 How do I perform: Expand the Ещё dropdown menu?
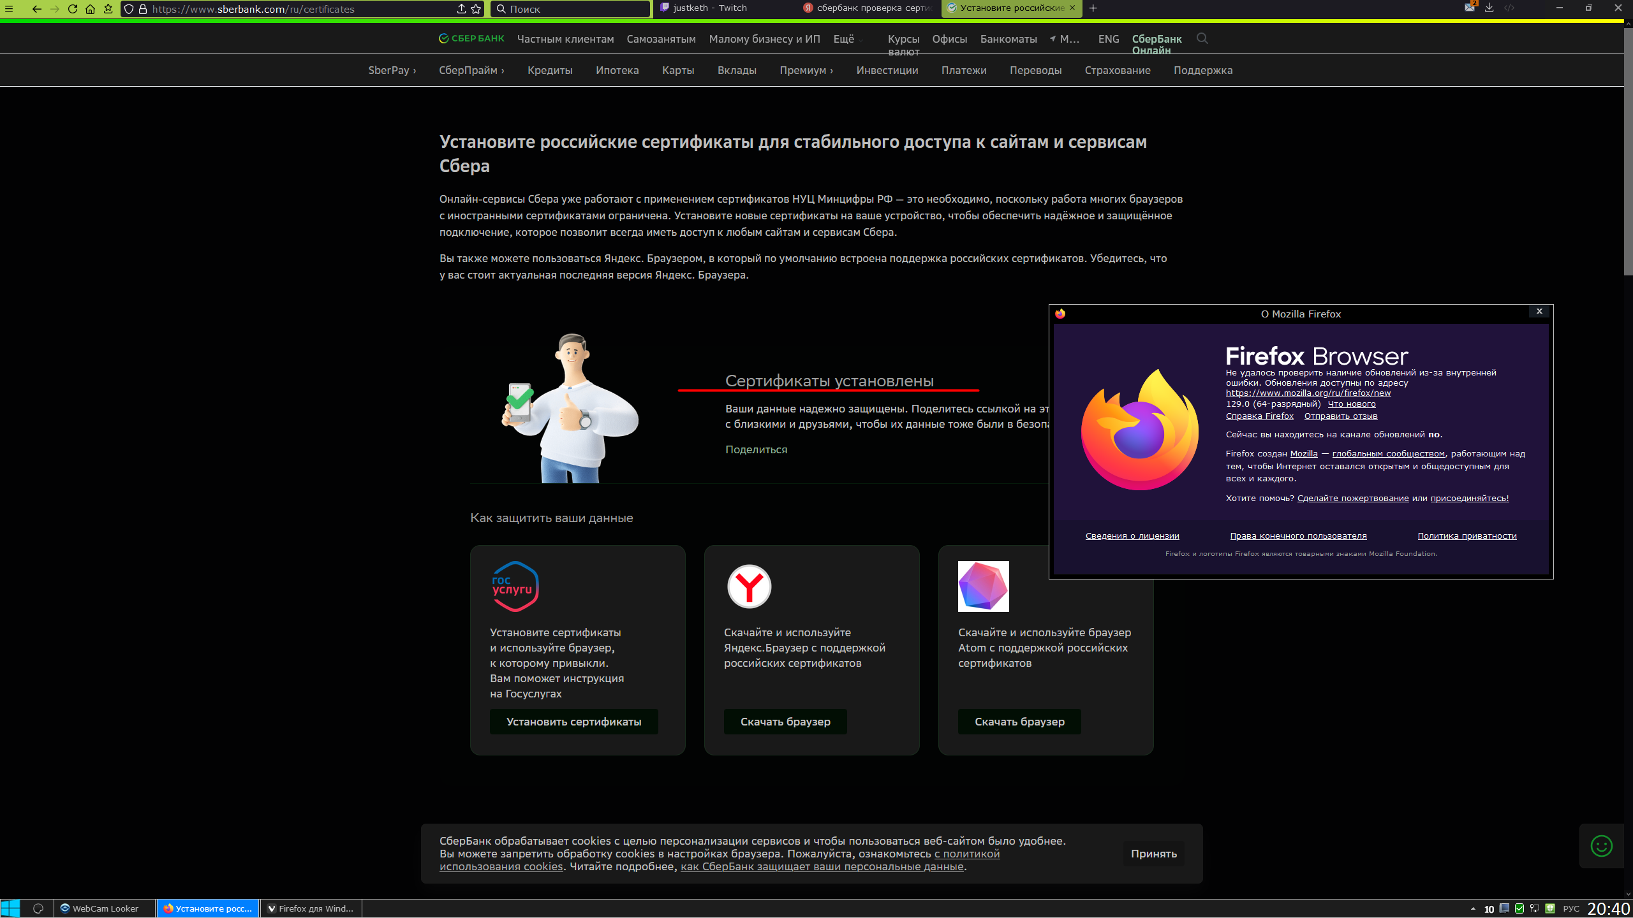coord(848,39)
